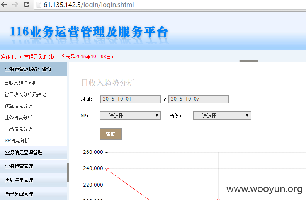Image resolution: width=306 pixels, height=200 pixels.
Task: Reload the page with the refresh icon
Action: [26, 5]
